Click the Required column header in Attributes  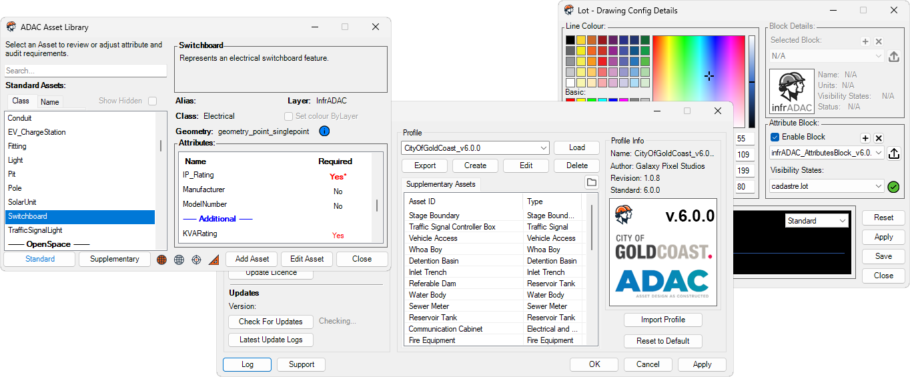[x=335, y=161]
